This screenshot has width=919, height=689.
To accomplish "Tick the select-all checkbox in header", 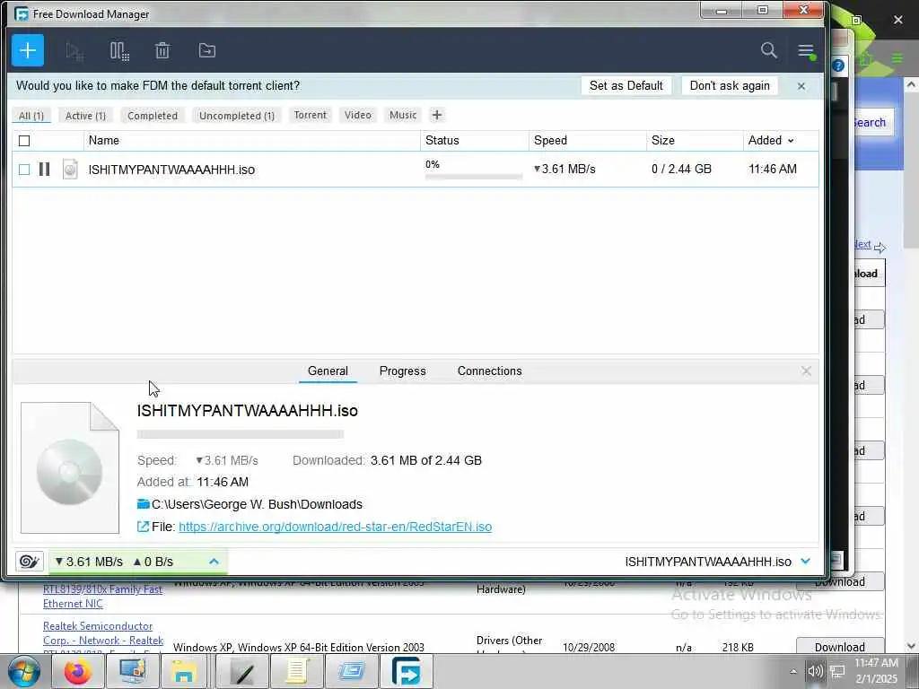I will tap(24, 141).
